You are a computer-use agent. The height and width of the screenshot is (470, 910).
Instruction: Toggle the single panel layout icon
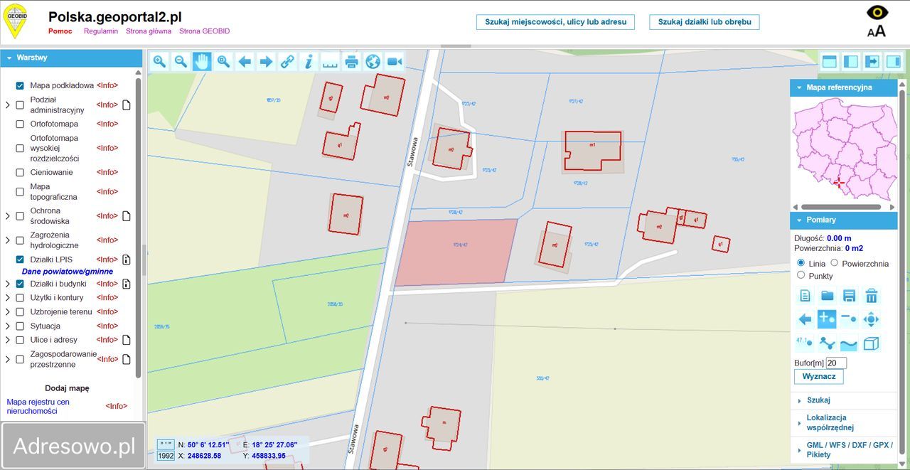[x=829, y=61]
